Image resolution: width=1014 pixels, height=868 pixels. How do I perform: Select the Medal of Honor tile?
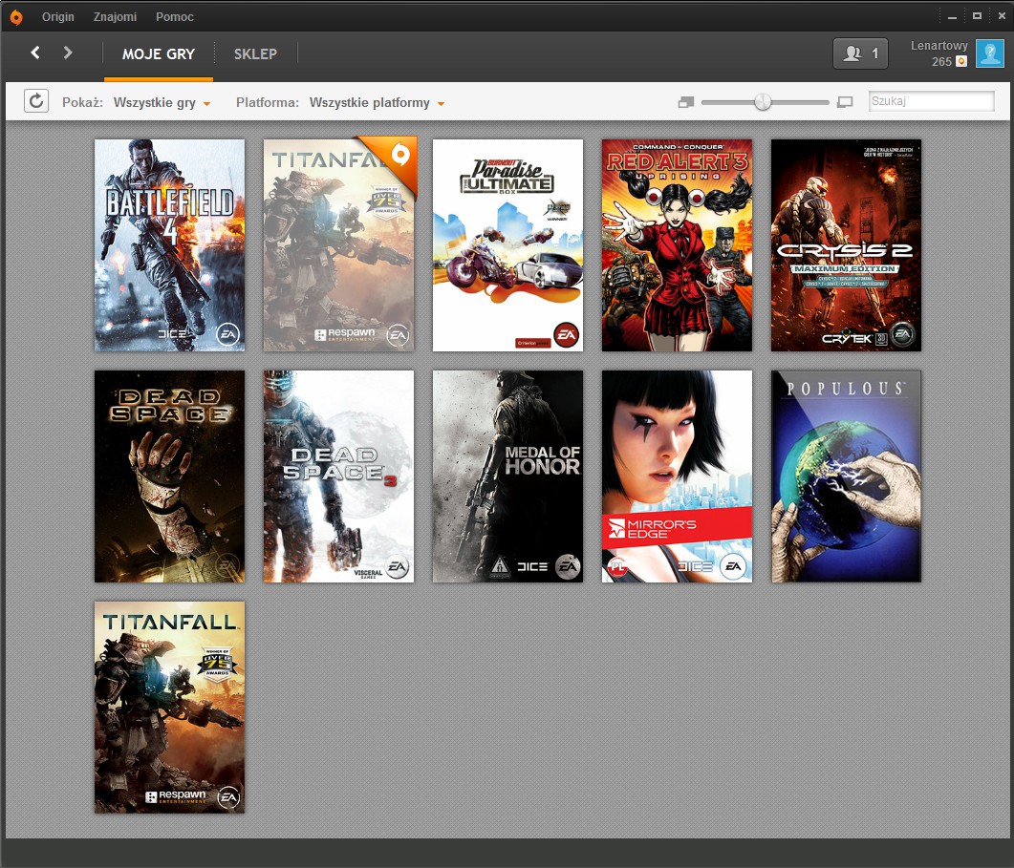[x=507, y=476]
